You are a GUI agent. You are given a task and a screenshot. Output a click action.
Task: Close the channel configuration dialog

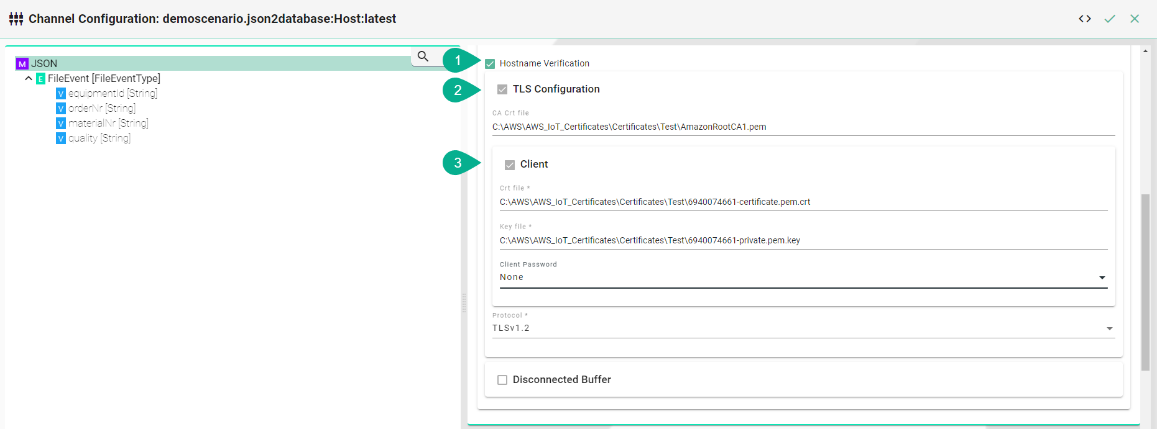tap(1135, 19)
